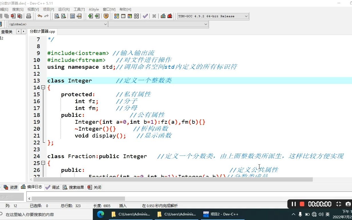Click the Profile analysis chart icon
Image resolution: width=352 pixels, height=220 pixels.
pyautogui.click(x=163, y=16)
